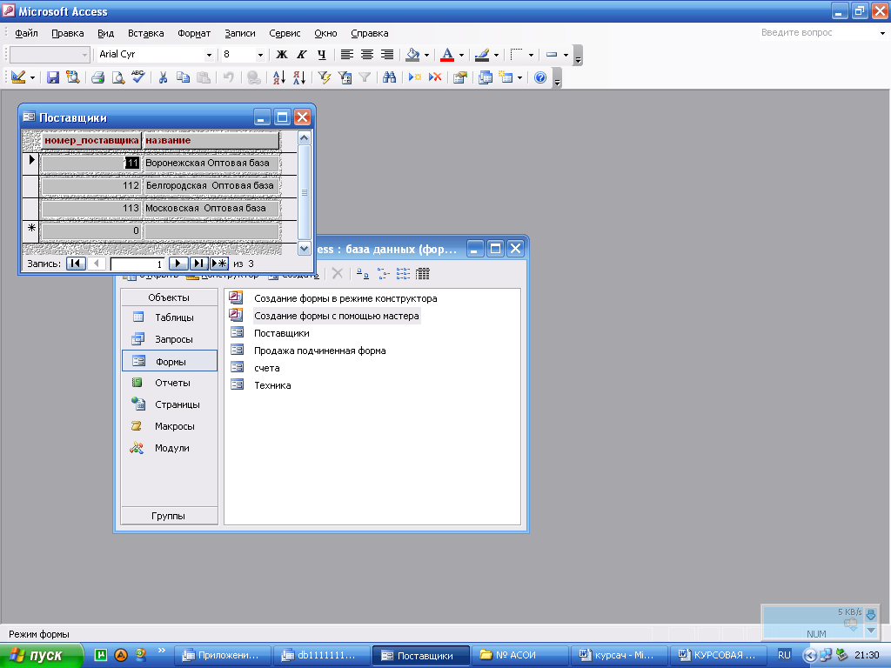
Task: Open the Записи menu
Action: click(x=240, y=34)
